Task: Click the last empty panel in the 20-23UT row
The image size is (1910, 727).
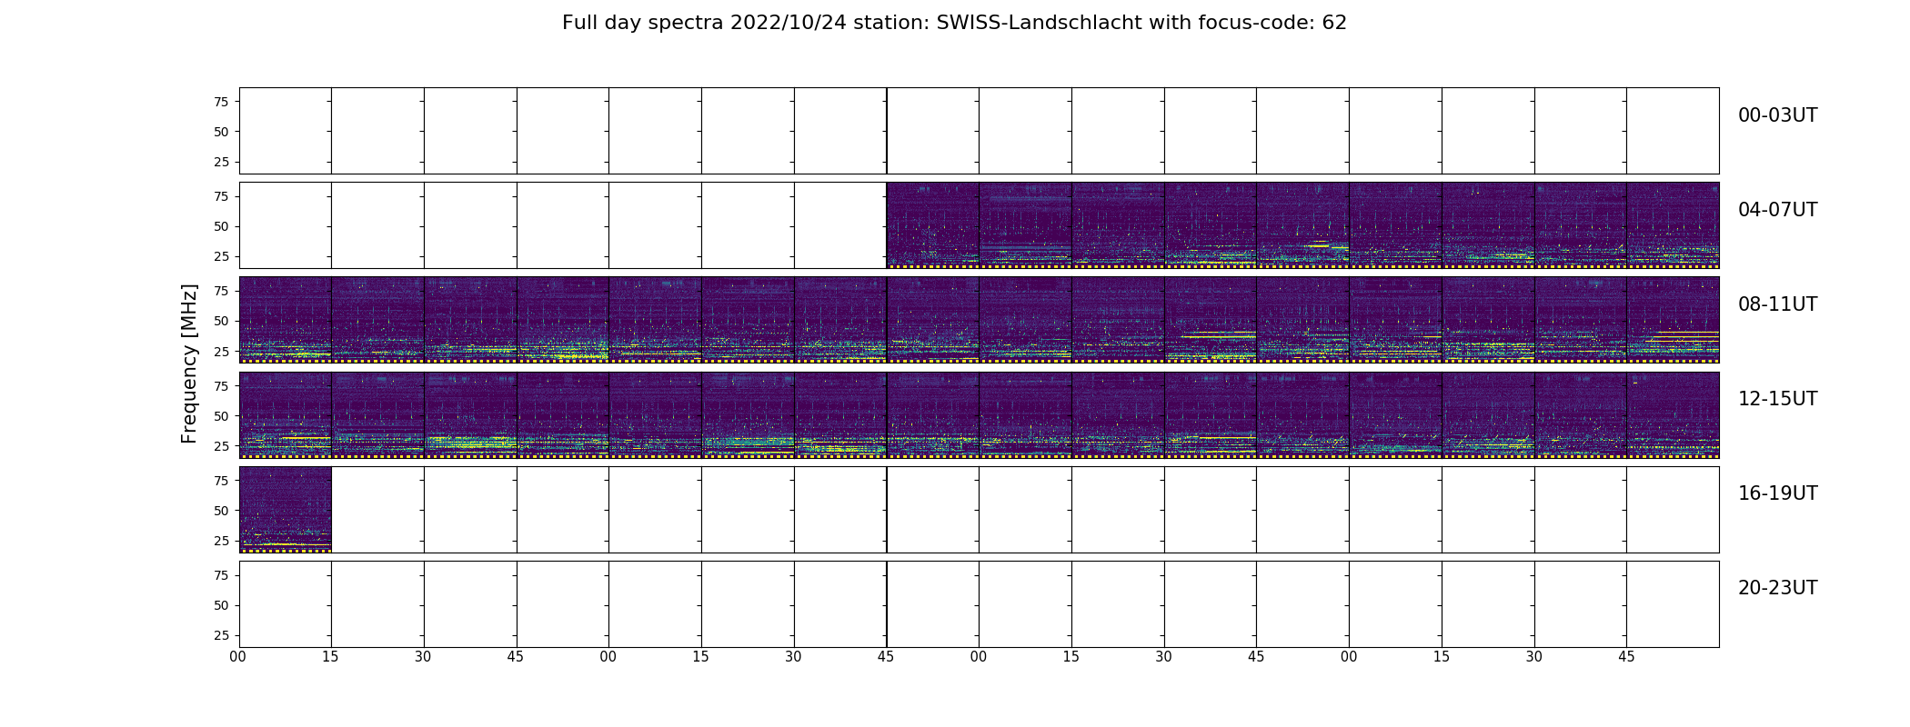Action: [x=1672, y=603]
